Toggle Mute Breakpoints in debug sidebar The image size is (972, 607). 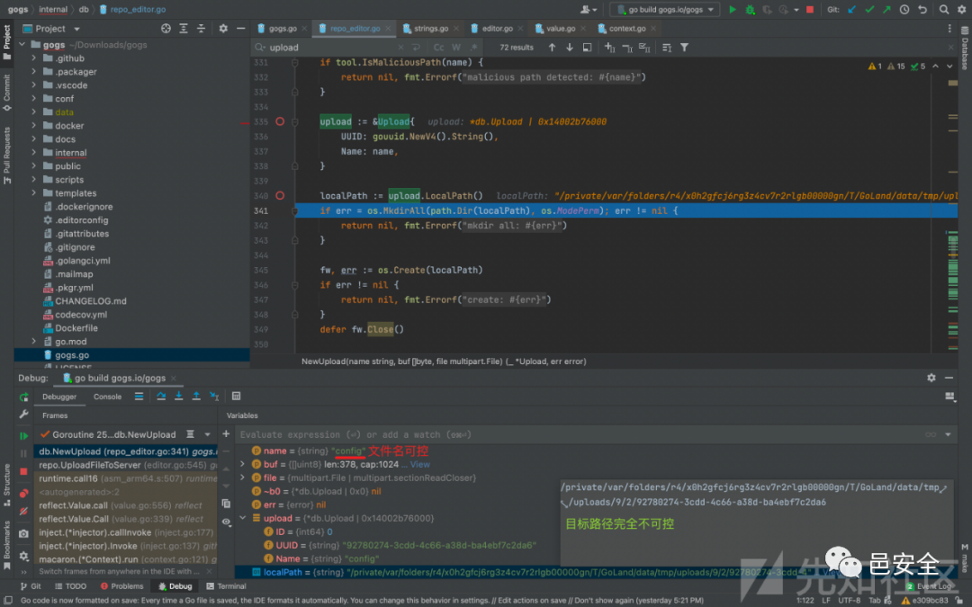pyautogui.click(x=23, y=510)
